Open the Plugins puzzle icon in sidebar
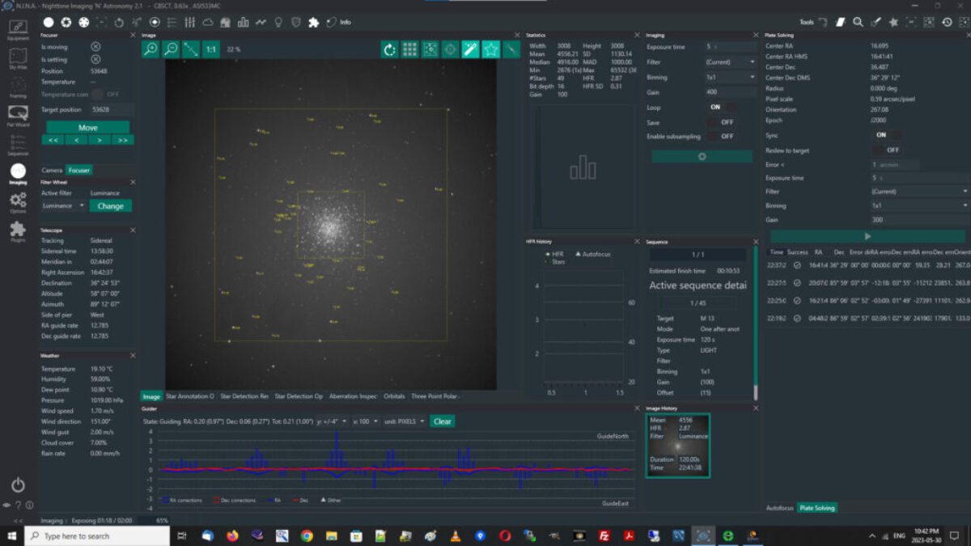The width and height of the screenshot is (971, 546). 18,231
